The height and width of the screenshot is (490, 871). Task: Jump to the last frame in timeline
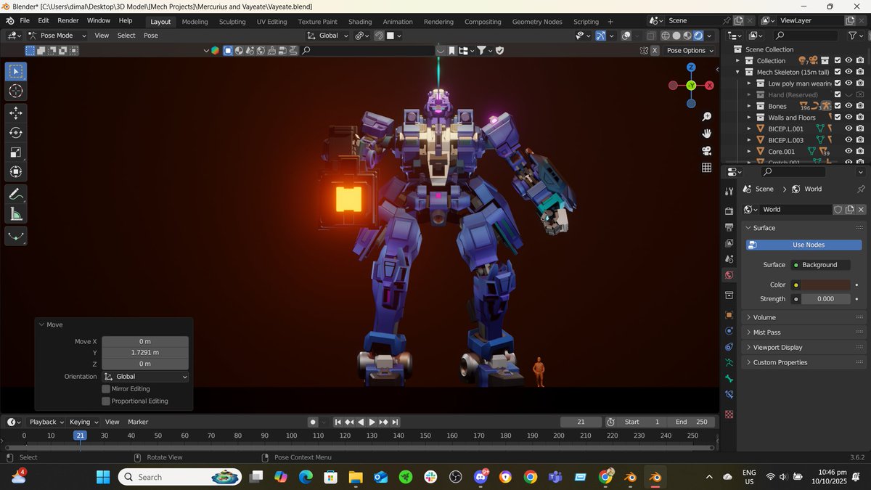395,422
